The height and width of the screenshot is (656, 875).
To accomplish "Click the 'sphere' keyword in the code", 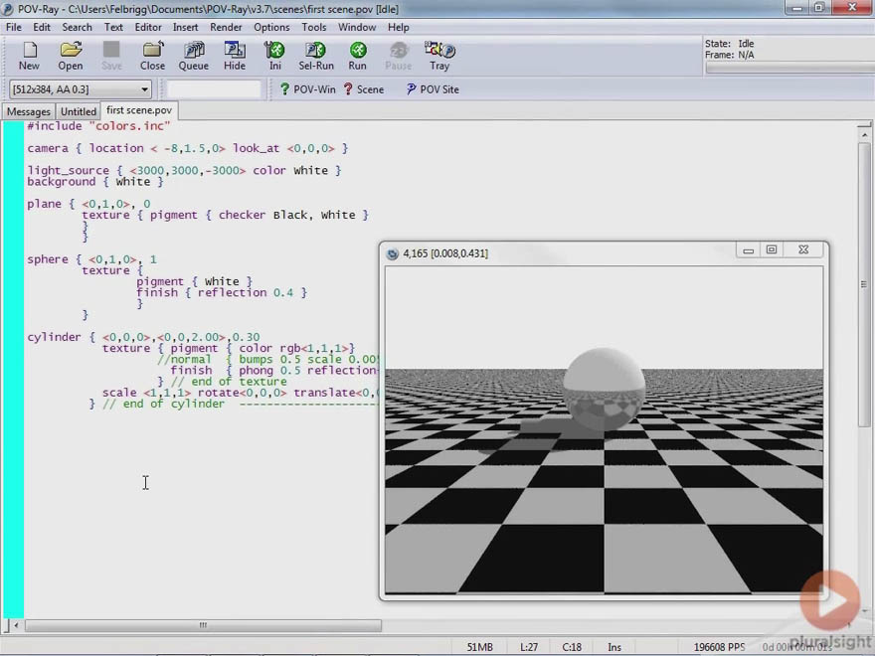I will [48, 259].
